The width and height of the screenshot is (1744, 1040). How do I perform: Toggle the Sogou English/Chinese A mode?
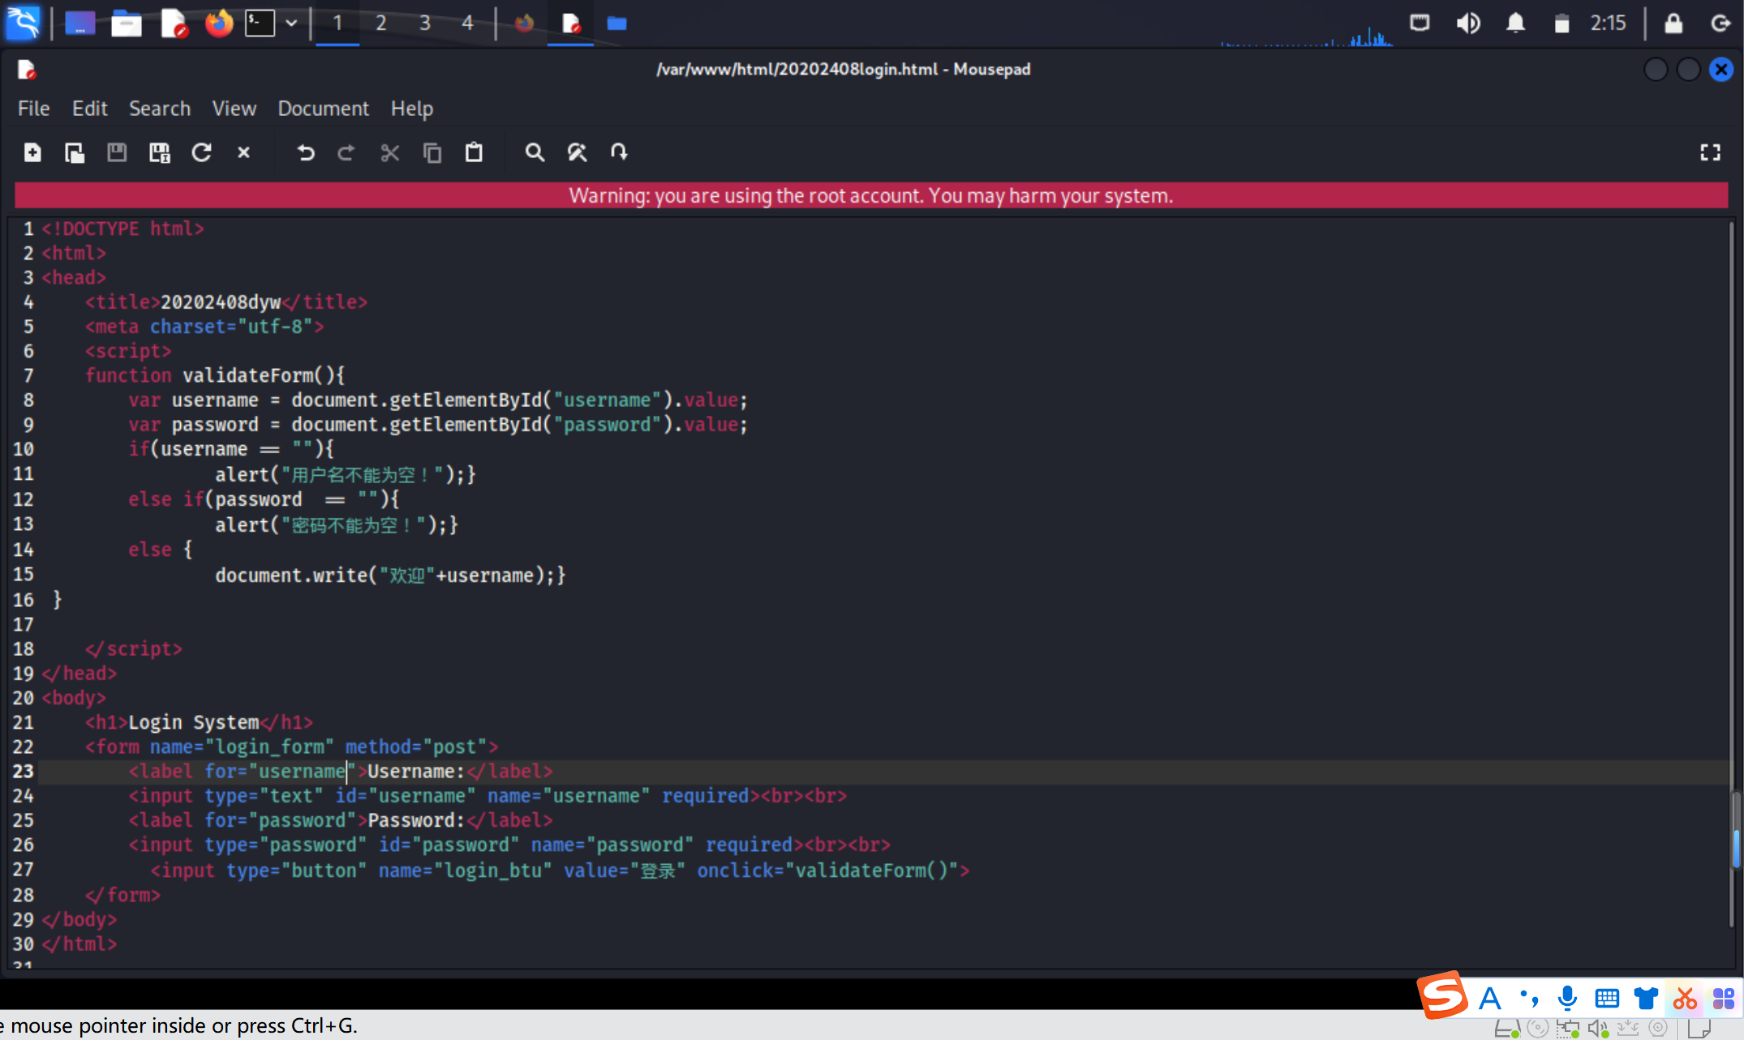(x=1489, y=999)
